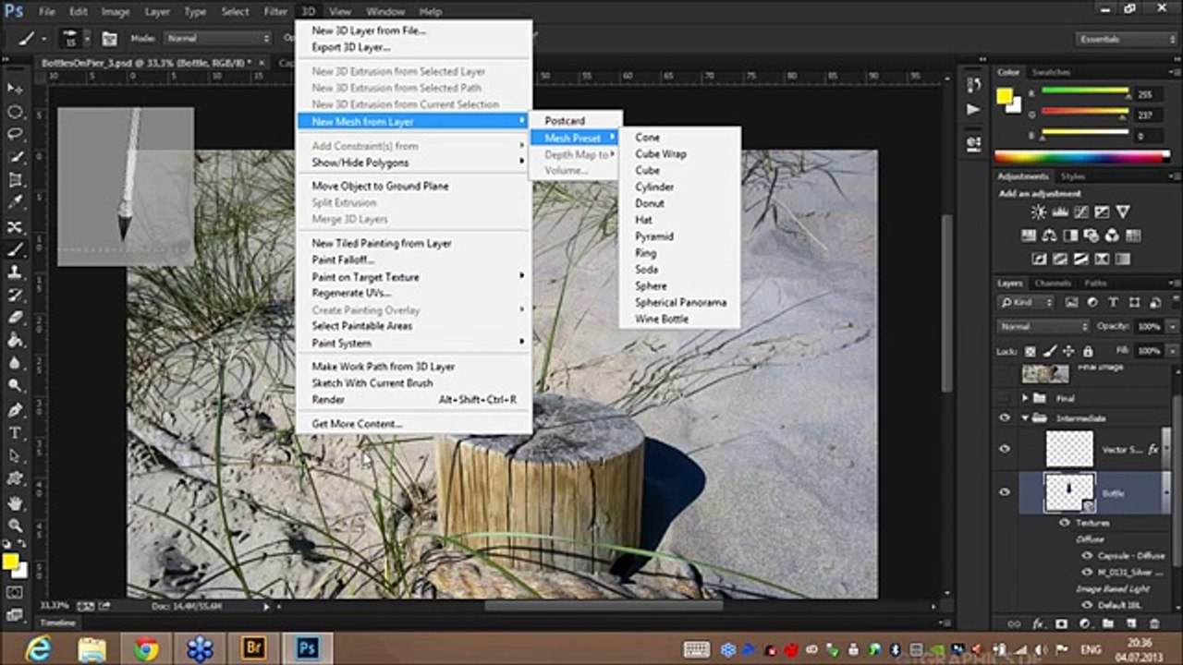
Task: Select the Crop tool
Action: coord(15,181)
